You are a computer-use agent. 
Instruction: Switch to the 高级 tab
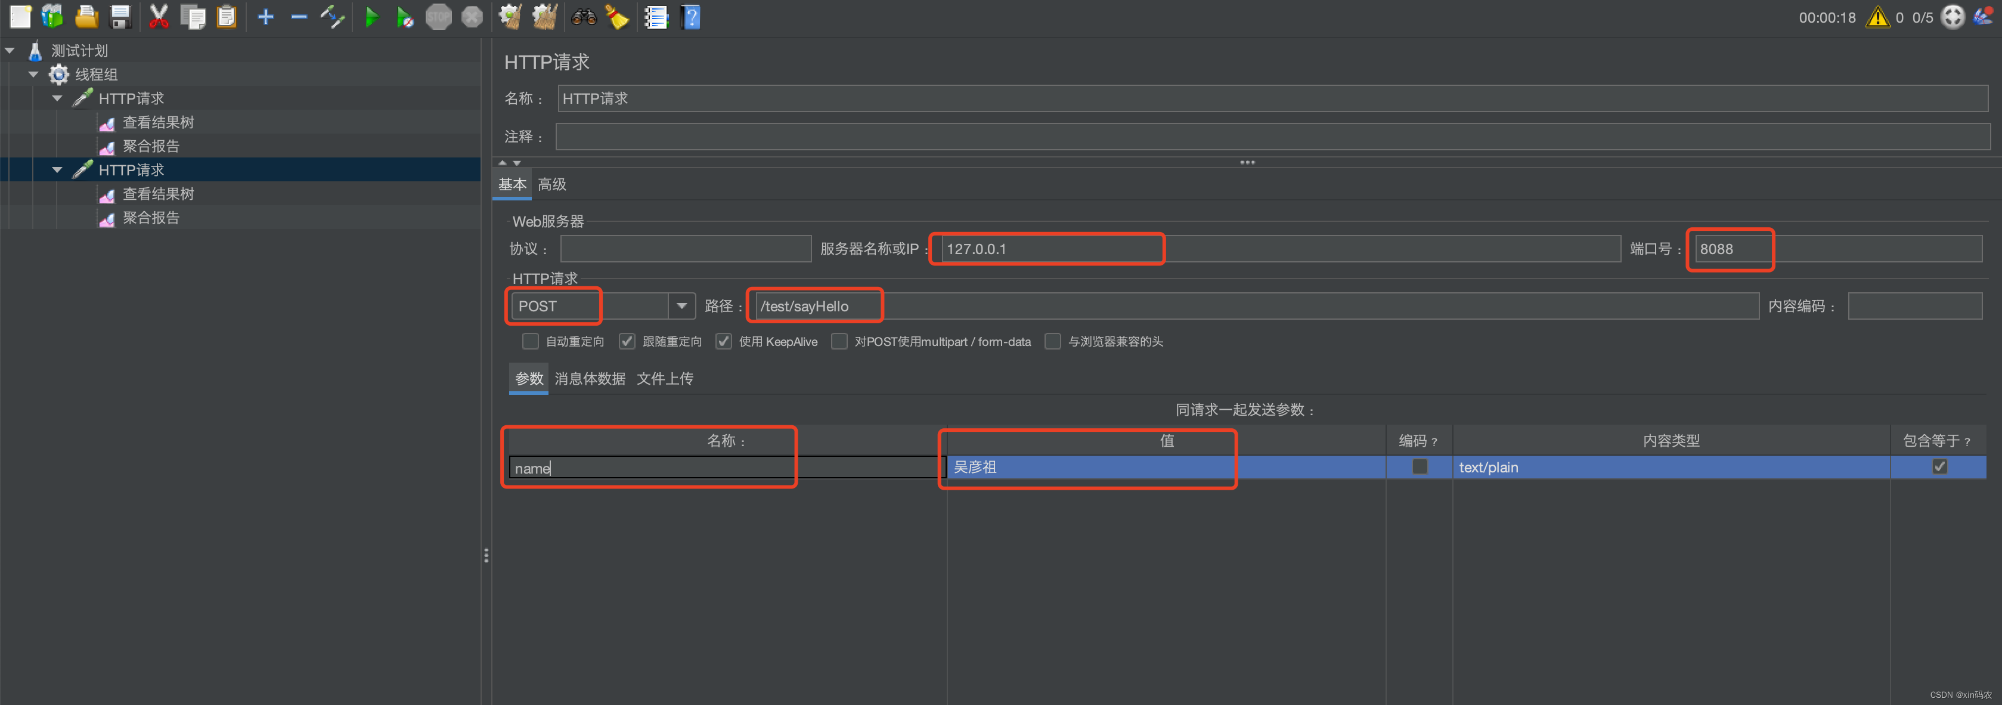[x=552, y=184]
